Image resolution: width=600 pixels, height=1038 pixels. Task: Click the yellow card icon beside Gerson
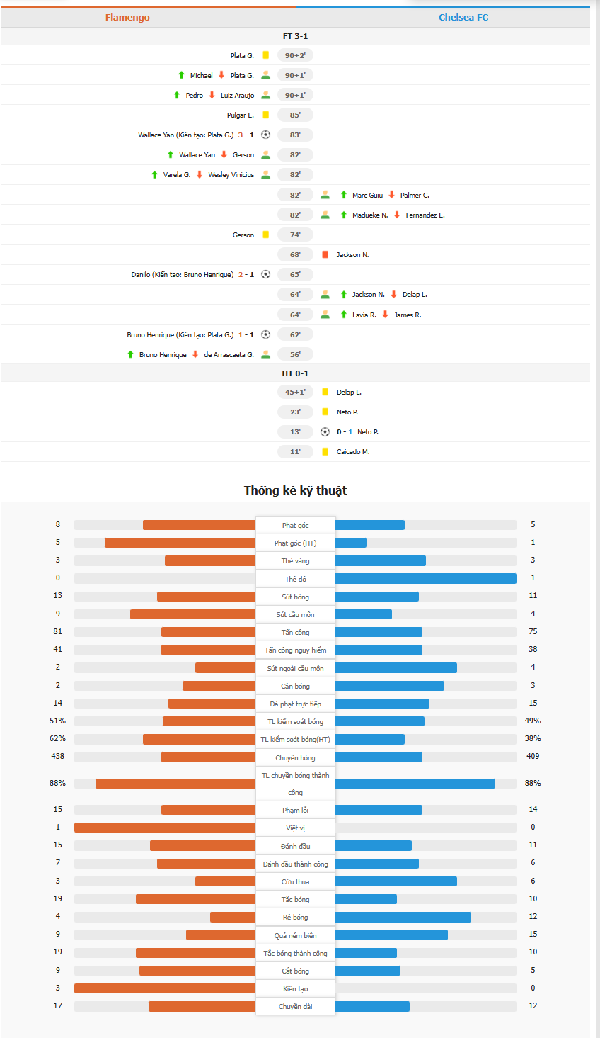267,235
